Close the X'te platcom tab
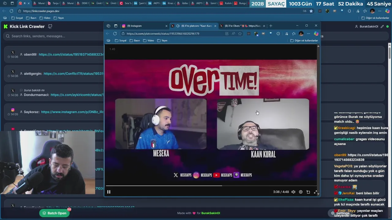 pyautogui.click(x=215, y=26)
